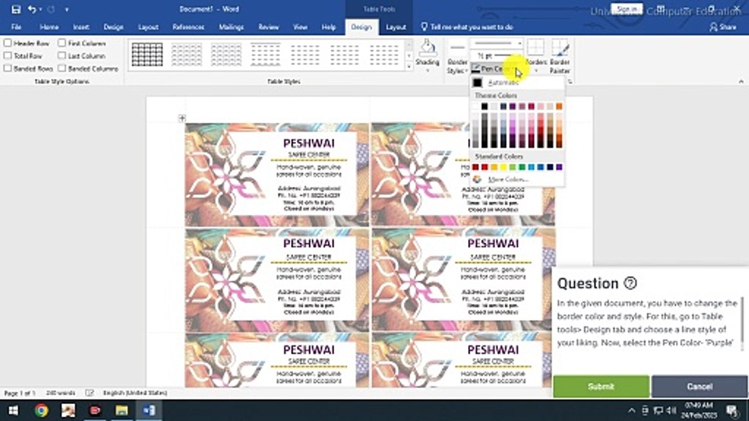749x421 pixels.
Task: Click the Save icon in the title bar
Action: pyautogui.click(x=16, y=9)
